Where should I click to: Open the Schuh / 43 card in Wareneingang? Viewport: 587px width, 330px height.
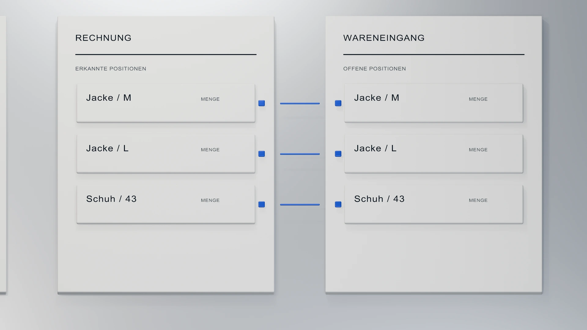(434, 204)
